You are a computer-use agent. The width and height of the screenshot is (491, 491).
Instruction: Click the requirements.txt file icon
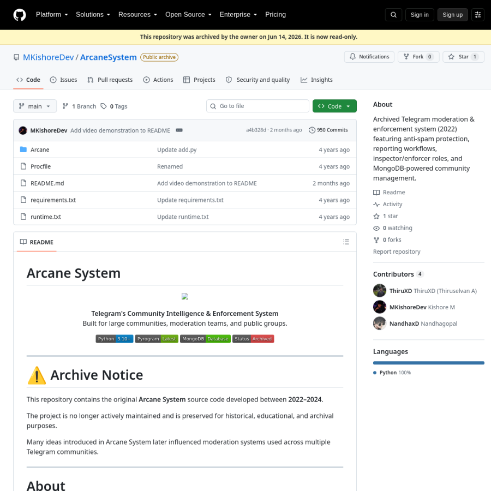(x=23, y=200)
